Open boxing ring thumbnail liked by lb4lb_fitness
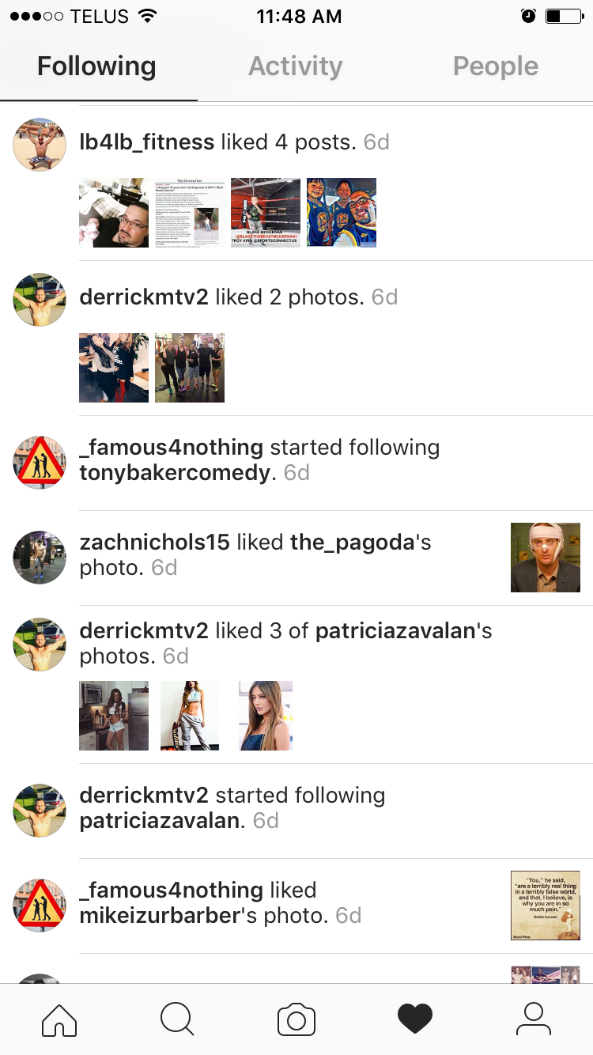Image resolution: width=593 pixels, height=1055 pixels. [x=266, y=213]
